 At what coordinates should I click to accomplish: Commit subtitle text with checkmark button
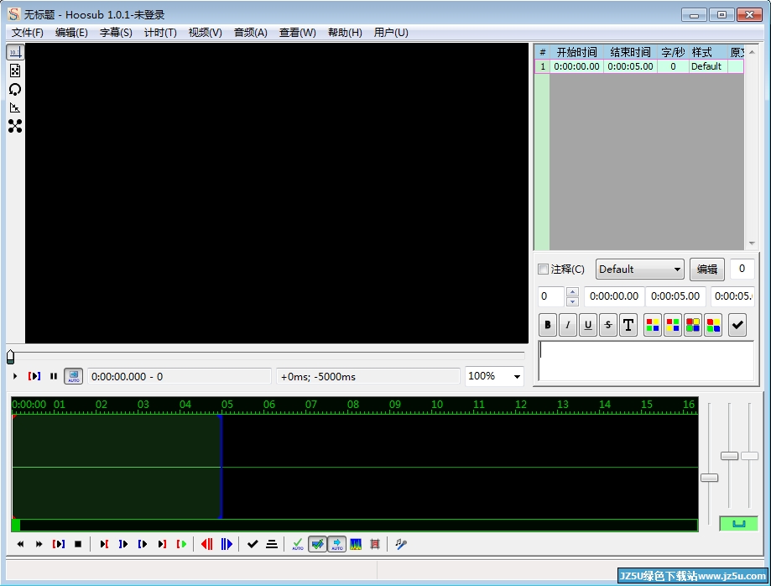click(737, 325)
